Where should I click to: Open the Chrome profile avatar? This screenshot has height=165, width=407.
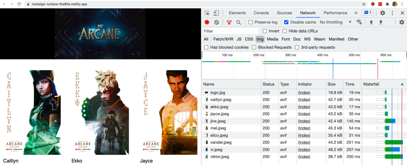click(x=395, y=4)
